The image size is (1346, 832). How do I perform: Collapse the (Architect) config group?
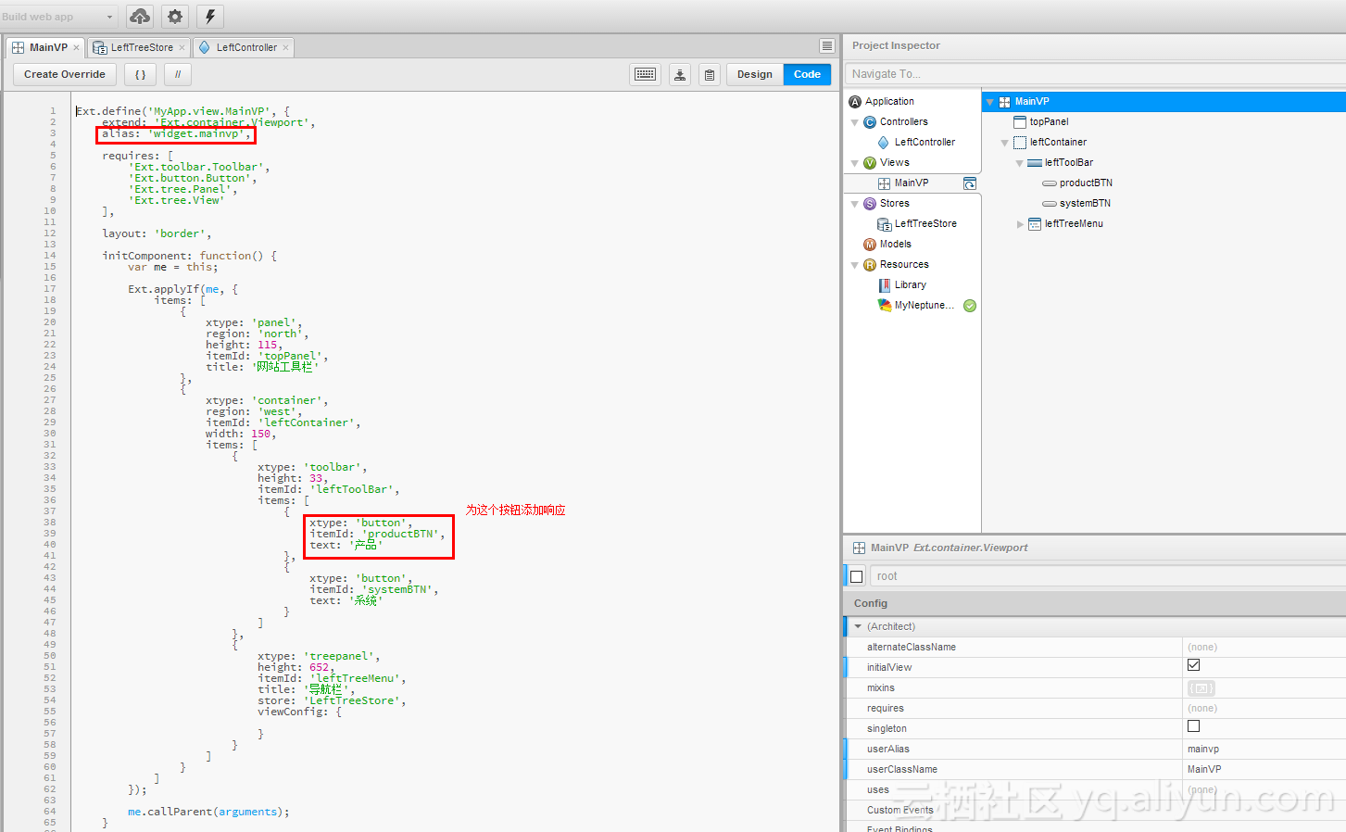(858, 627)
